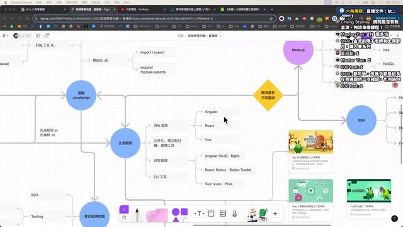
Task: Select the React: Redux、Redux Toolkit box
Action: [x=229, y=170]
